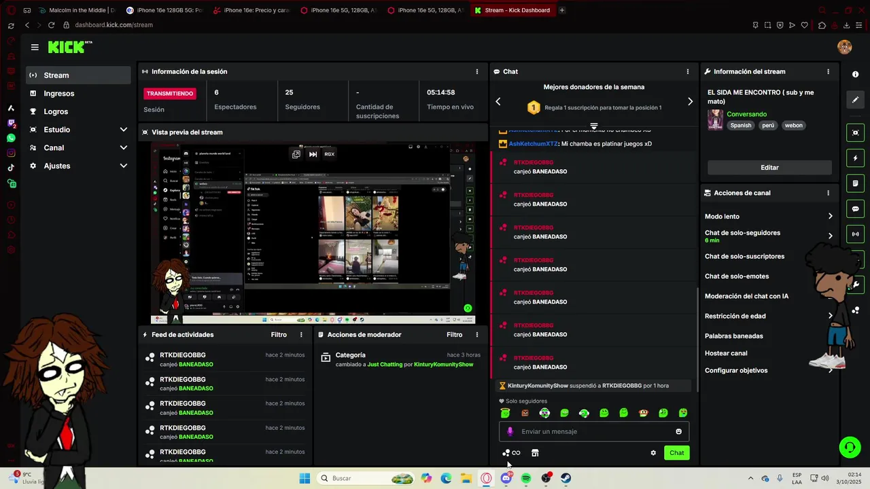Viewport: 870px width, 489px height.
Task: Open options menu for Chat panel
Action: point(687,71)
